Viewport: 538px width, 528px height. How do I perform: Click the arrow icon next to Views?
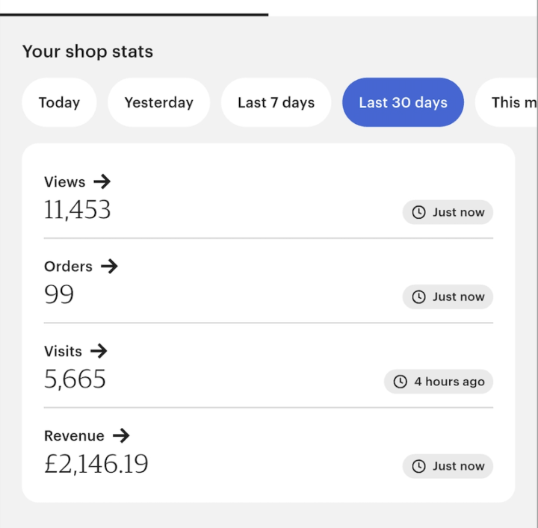102,181
